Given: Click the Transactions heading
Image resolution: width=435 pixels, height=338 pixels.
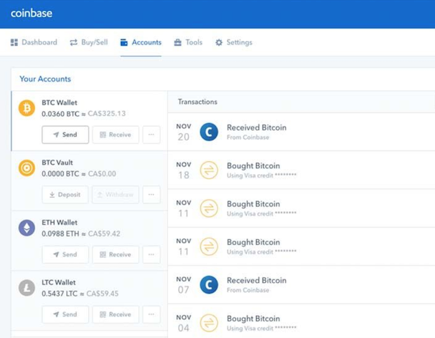Looking at the screenshot, I should tap(197, 102).
